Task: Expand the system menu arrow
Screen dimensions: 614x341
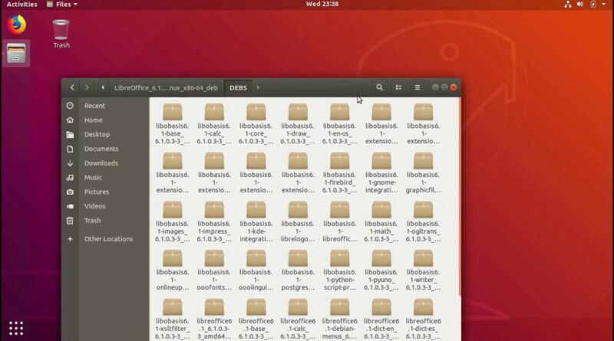Action: coord(603,5)
